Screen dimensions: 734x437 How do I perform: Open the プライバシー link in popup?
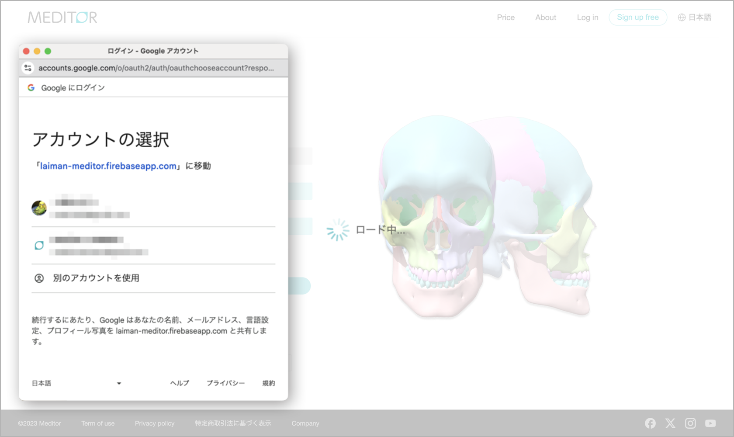tap(225, 383)
